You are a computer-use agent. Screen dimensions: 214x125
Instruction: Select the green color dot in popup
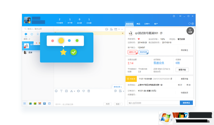(77, 40)
